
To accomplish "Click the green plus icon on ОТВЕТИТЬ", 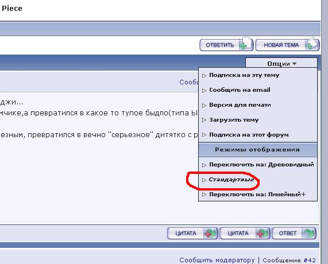I will [243, 45].
